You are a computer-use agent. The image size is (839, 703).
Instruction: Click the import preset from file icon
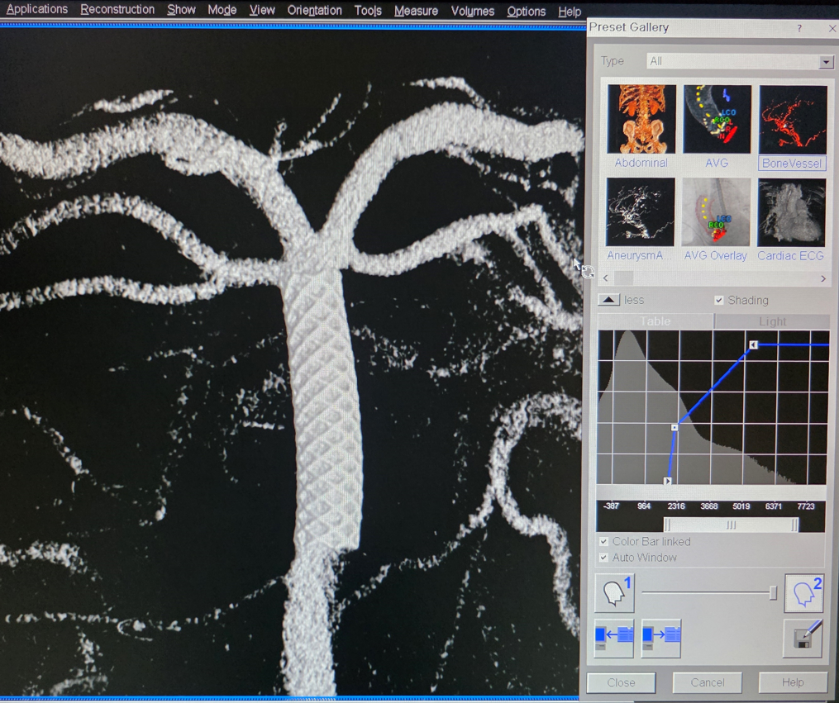pos(613,638)
